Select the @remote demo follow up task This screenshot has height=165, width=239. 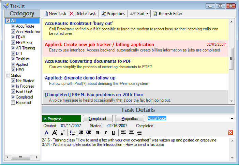pyautogui.click(x=135, y=82)
